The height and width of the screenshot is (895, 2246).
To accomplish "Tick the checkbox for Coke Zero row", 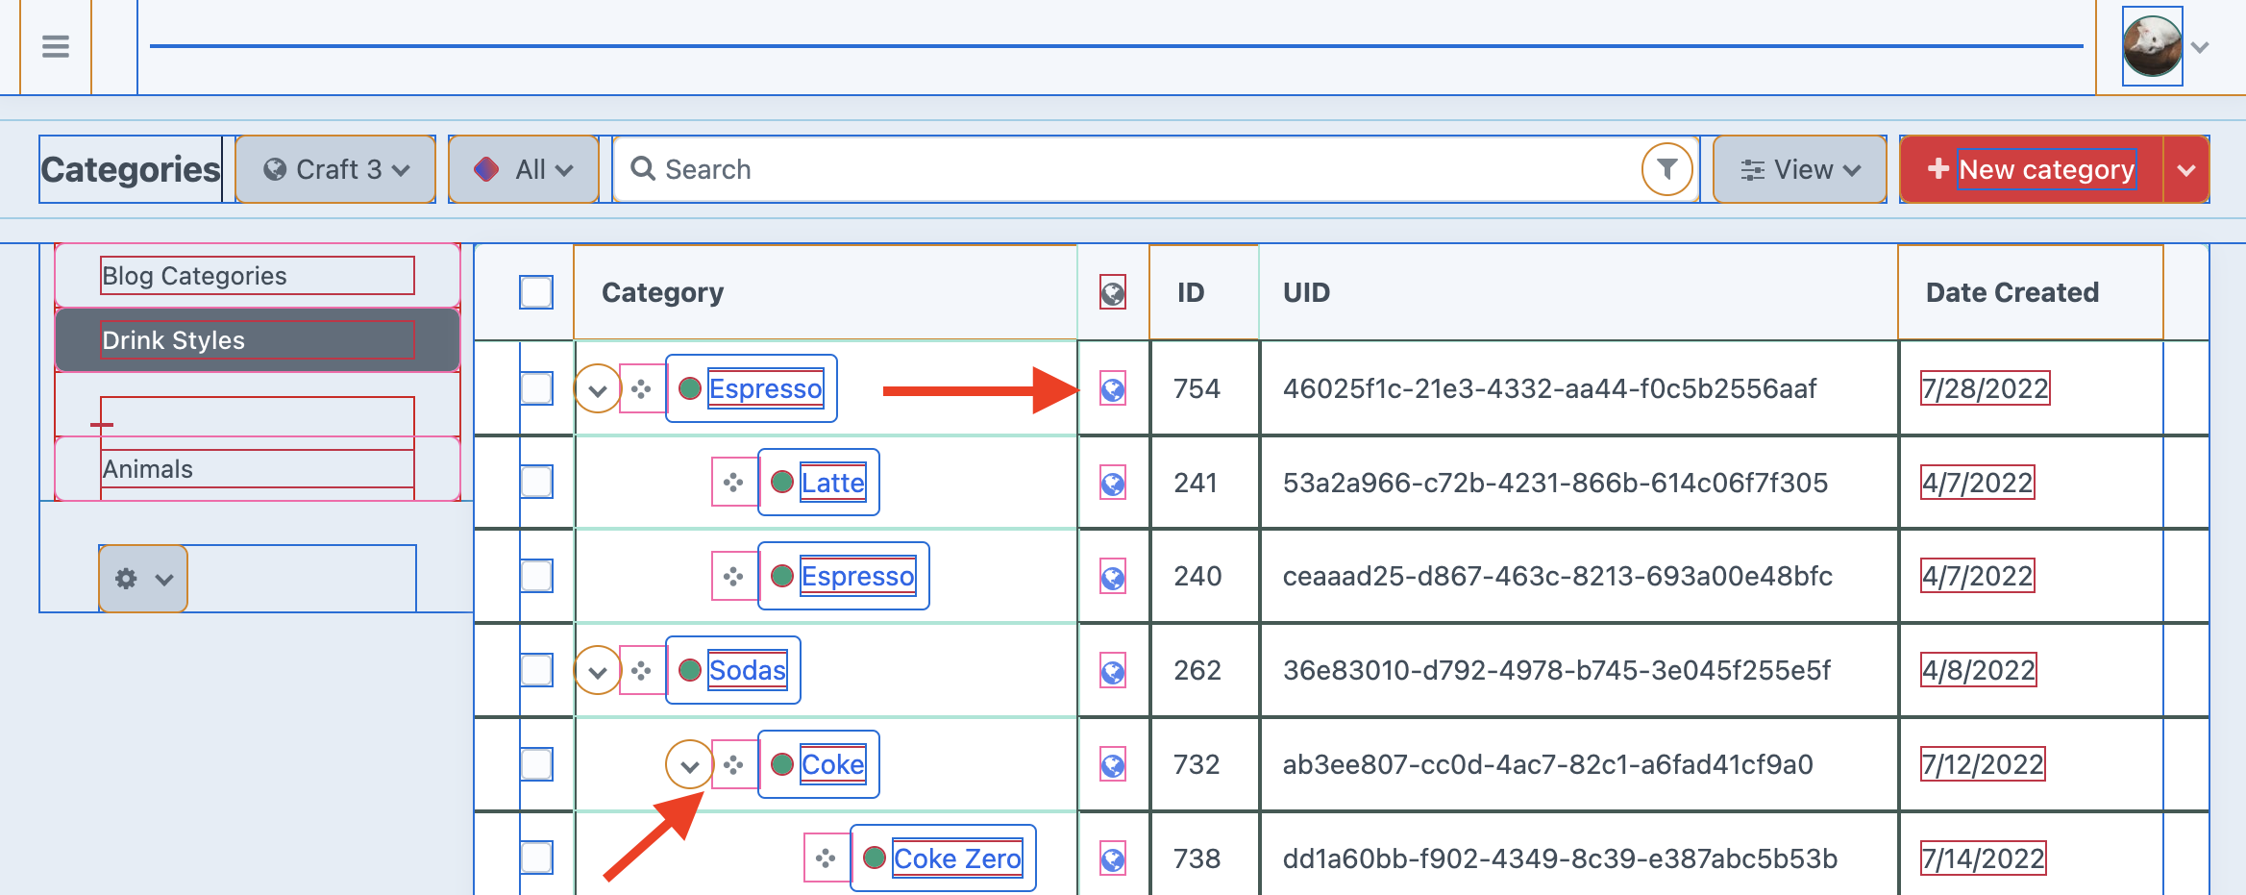I will pos(536,858).
